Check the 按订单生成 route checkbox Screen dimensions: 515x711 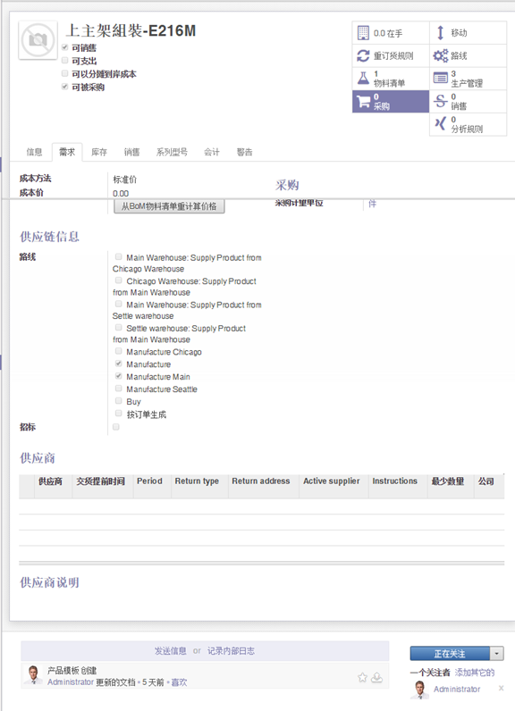pyautogui.click(x=118, y=413)
